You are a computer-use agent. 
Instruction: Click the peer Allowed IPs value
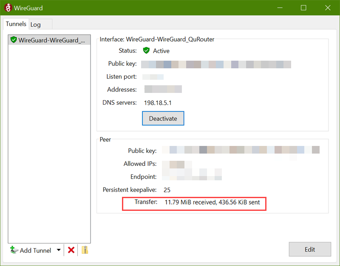(177, 165)
